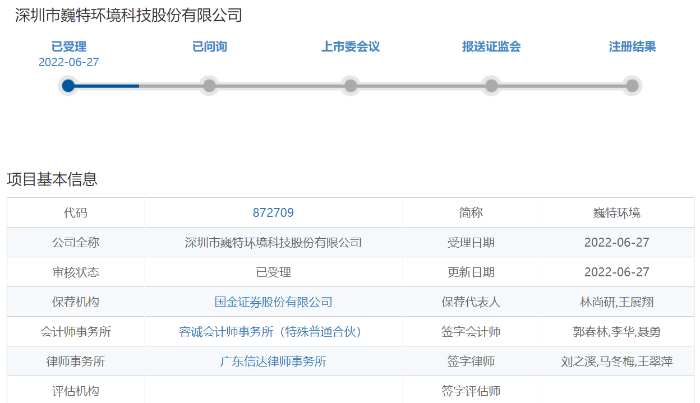Click the names 刘之溪,马冬梅,王翠萍

point(617,362)
